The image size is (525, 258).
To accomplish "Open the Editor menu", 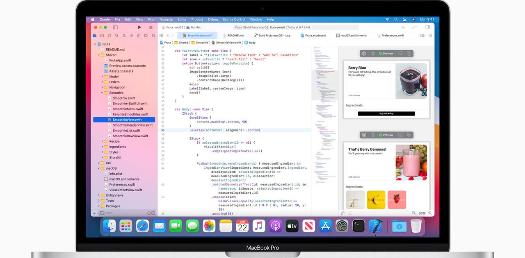I will click(x=182, y=19).
